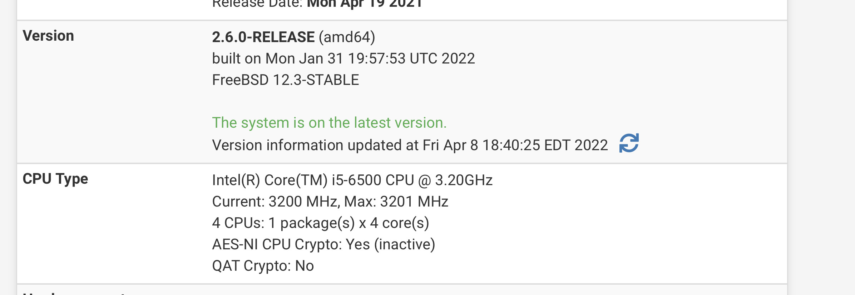Click the refresh version information icon
The height and width of the screenshot is (295, 855).
coord(629,143)
